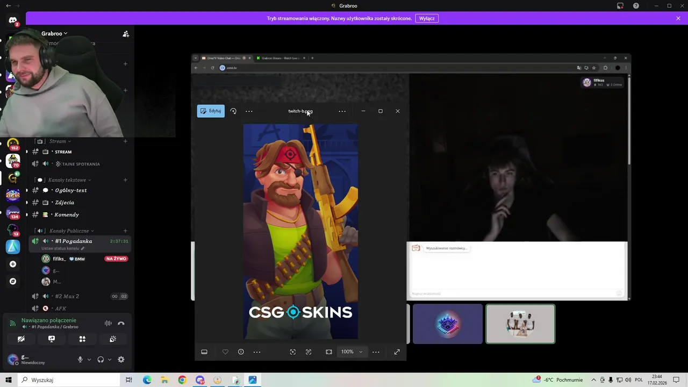Add twitch-b.png to favorites with the heart icon

pyautogui.click(x=225, y=352)
